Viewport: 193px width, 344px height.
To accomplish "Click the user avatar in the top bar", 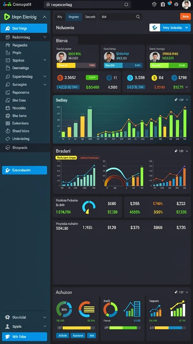I will click(186, 4).
